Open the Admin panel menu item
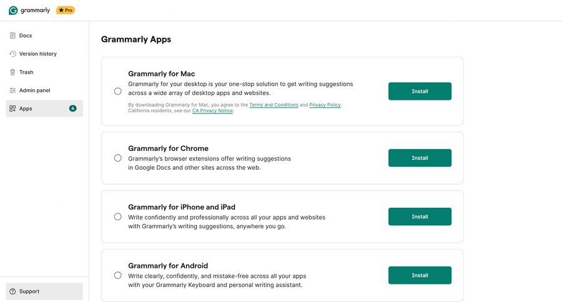Image resolution: width=562 pixels, height=302 pixels. point(44,90)
